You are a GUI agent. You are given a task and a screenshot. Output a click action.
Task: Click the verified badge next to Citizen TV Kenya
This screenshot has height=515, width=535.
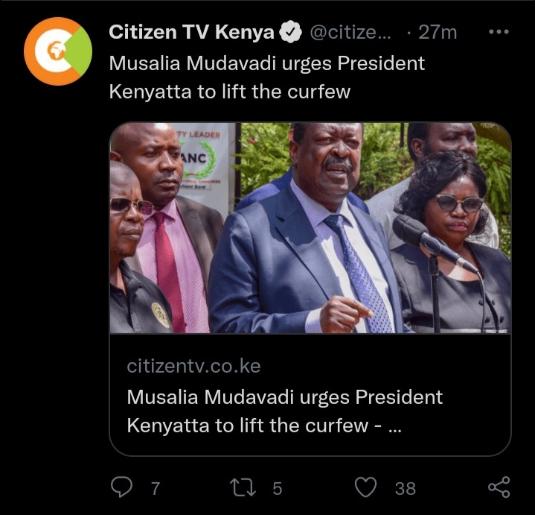[290, 32]
